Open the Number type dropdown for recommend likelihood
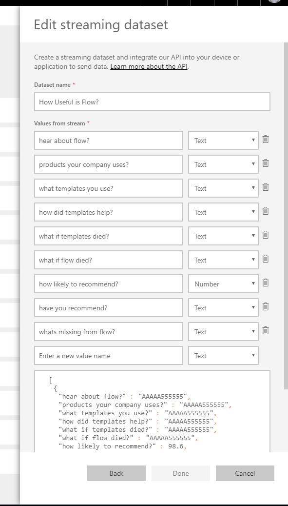The height and width of the screenshot is (506, 288). [x=223, y=283]
